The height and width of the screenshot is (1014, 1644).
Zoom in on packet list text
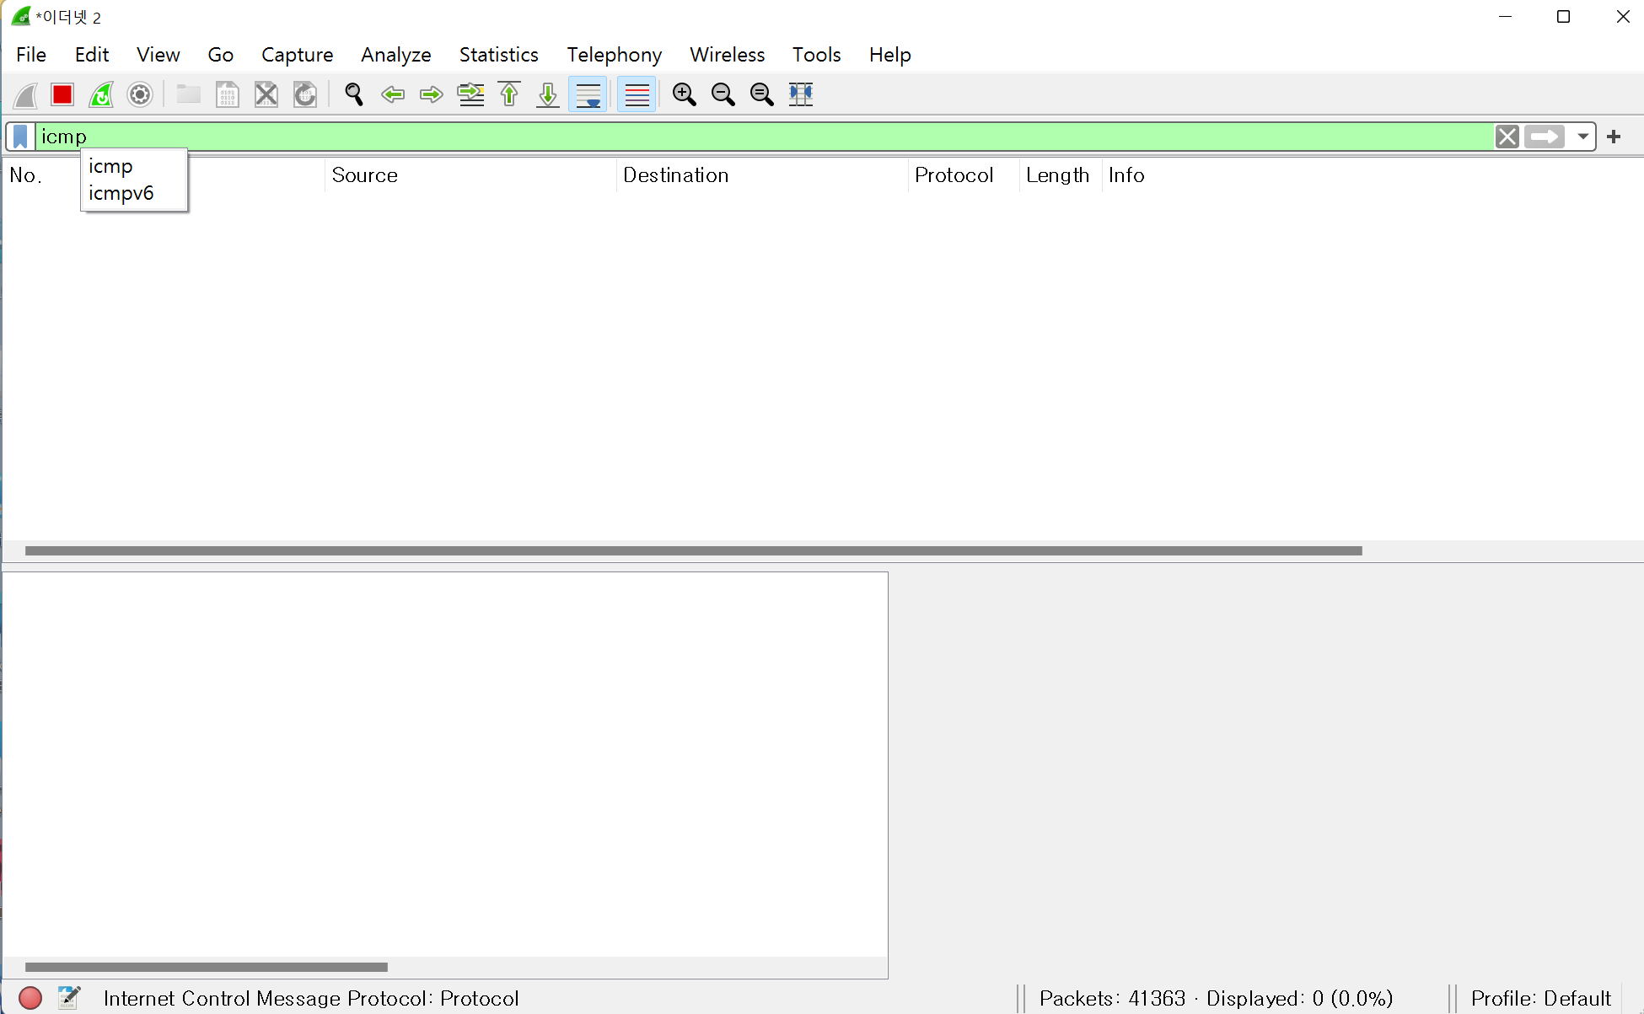pos(684,94)
